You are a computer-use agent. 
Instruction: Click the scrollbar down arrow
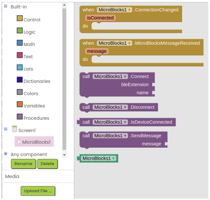click(x=64, y=155)
